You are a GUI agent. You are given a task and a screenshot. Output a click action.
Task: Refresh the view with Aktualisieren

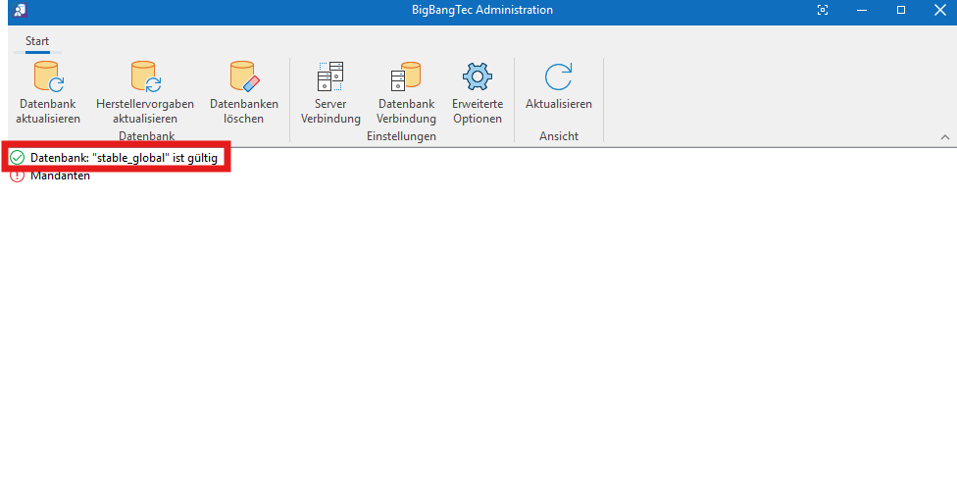(558, 76)
